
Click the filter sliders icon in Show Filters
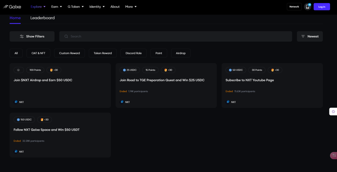(22, 36)
